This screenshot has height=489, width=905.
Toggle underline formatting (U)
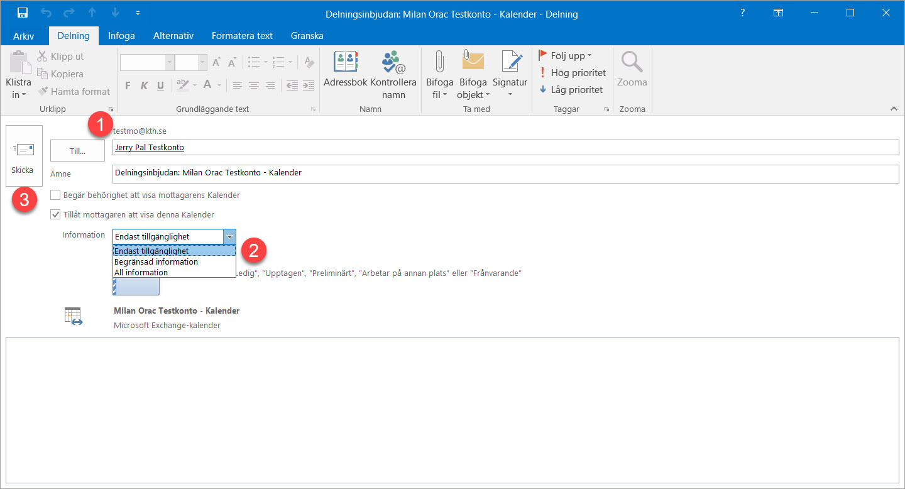pos(160,85)
